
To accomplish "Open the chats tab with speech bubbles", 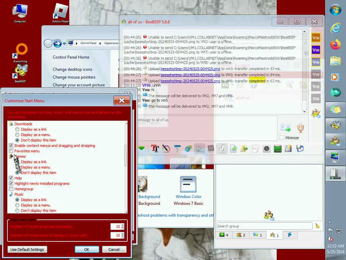I will point(257,235).
